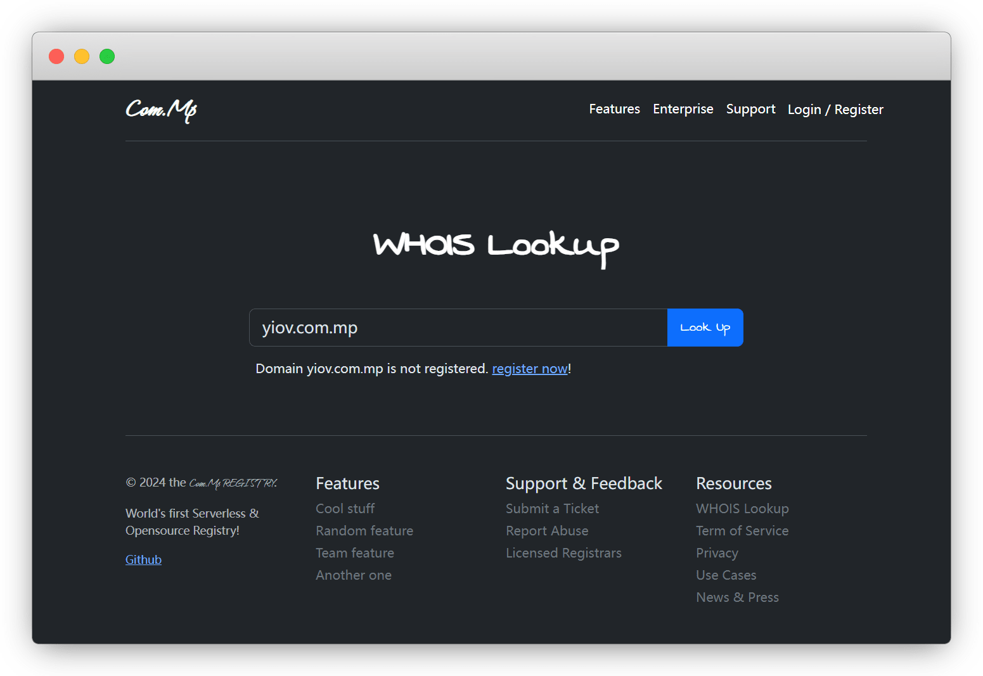Open the Login / Register page
Image resolution: width=983 pixels, height=676 pixels.
tap(835, 110)
